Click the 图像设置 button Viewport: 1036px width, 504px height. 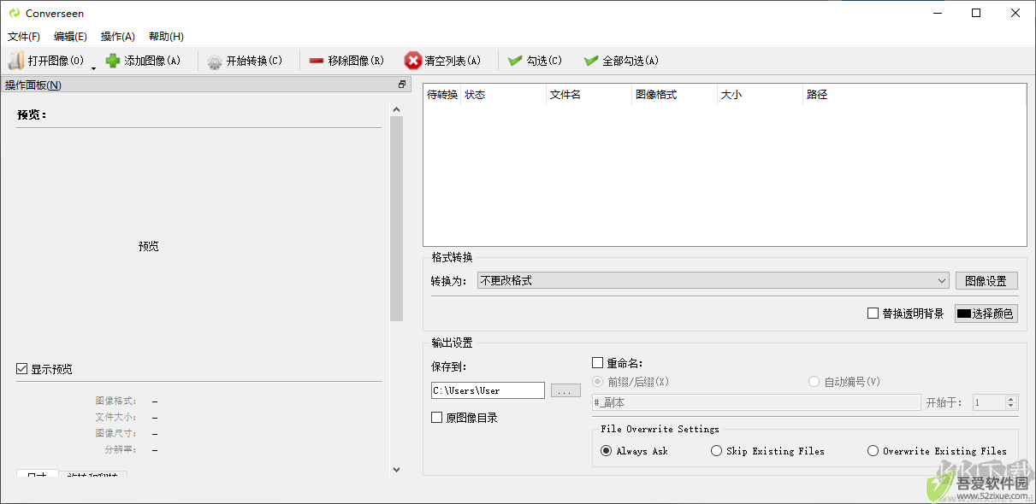click(986, 280)
